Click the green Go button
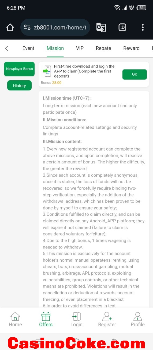Viewport: 153px width, 350px height. click(x=135, y=74)
